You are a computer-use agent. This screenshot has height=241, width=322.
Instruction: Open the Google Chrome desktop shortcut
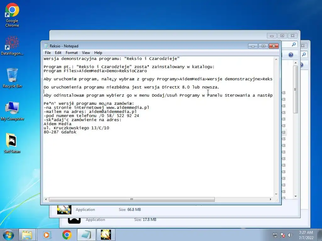coord(12,16)
